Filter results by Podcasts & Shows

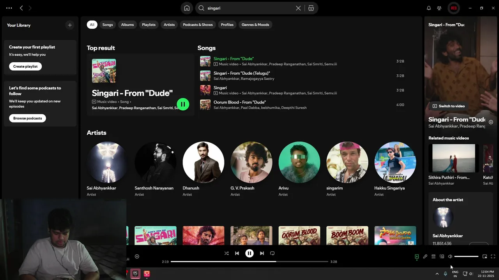pos(198,24)
